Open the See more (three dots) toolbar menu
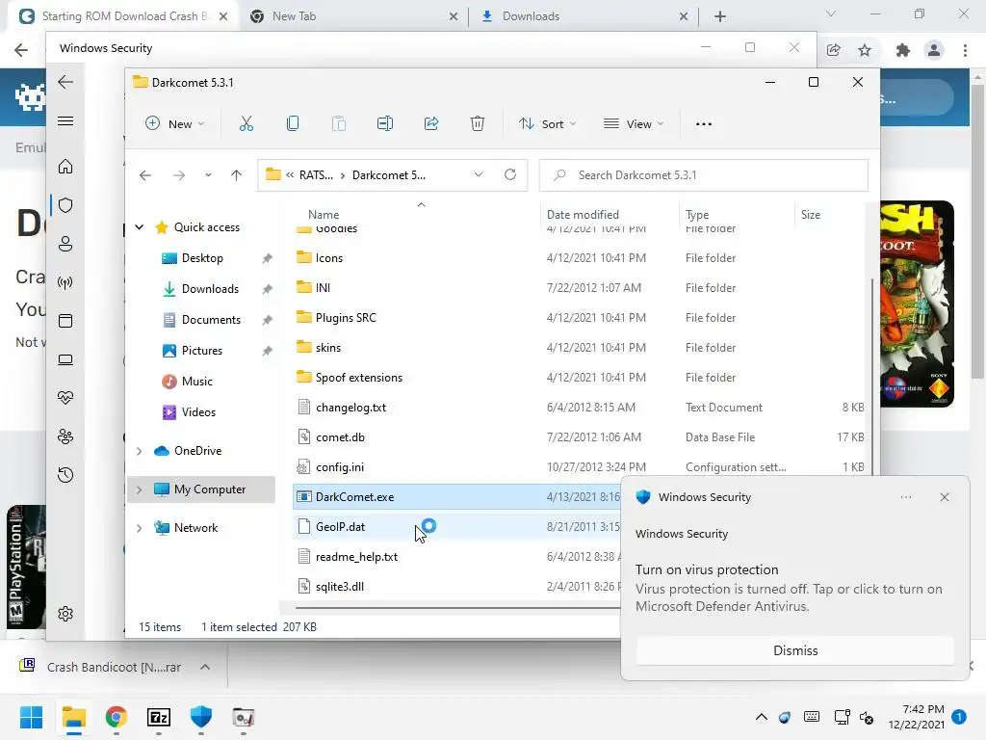Viewport: 986px width, 740px height. click(x=704, y=124)
